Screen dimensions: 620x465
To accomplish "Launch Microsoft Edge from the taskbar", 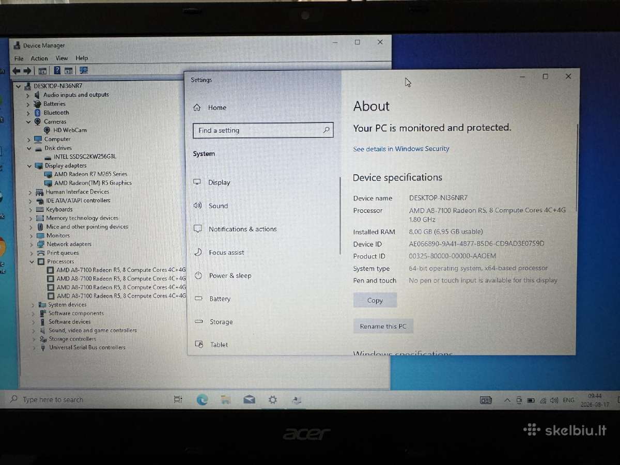I will (202, 399).
